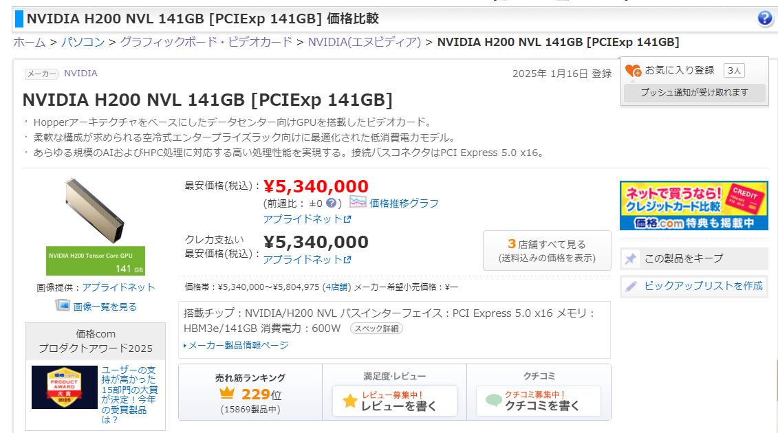Click the image gallery icon
This screenshot has width=778, height=433.
[63, 306]
